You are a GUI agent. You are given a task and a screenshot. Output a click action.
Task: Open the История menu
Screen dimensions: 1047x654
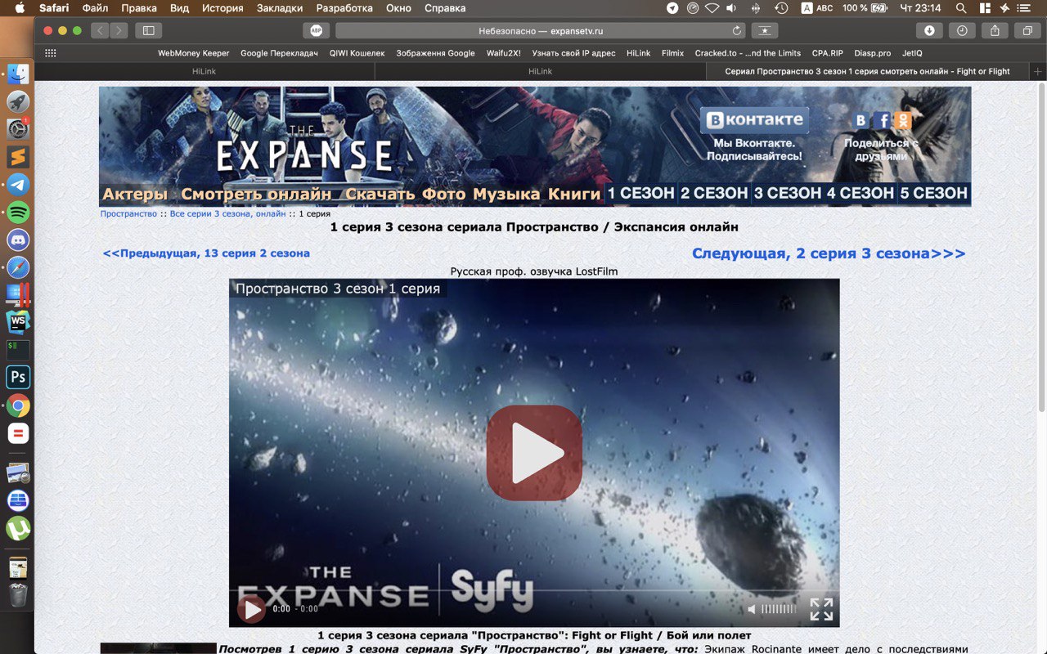tap(222, 8)
